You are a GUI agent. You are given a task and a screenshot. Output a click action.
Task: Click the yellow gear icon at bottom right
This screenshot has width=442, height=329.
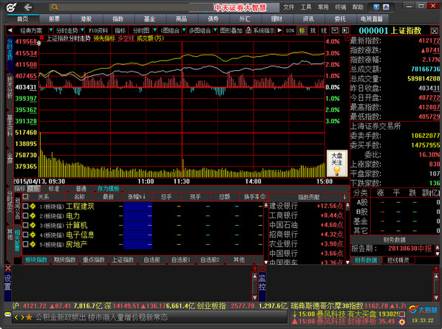[402, 322]
